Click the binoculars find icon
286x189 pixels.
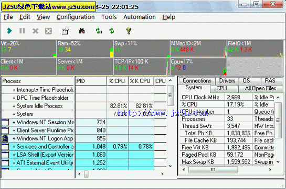pos(82,31)
